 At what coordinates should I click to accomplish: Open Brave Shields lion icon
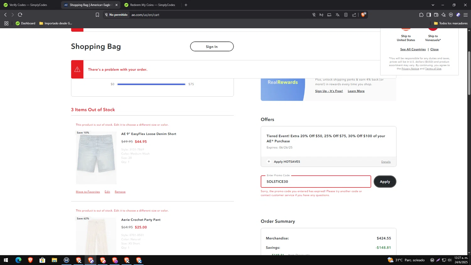point(364,14)
